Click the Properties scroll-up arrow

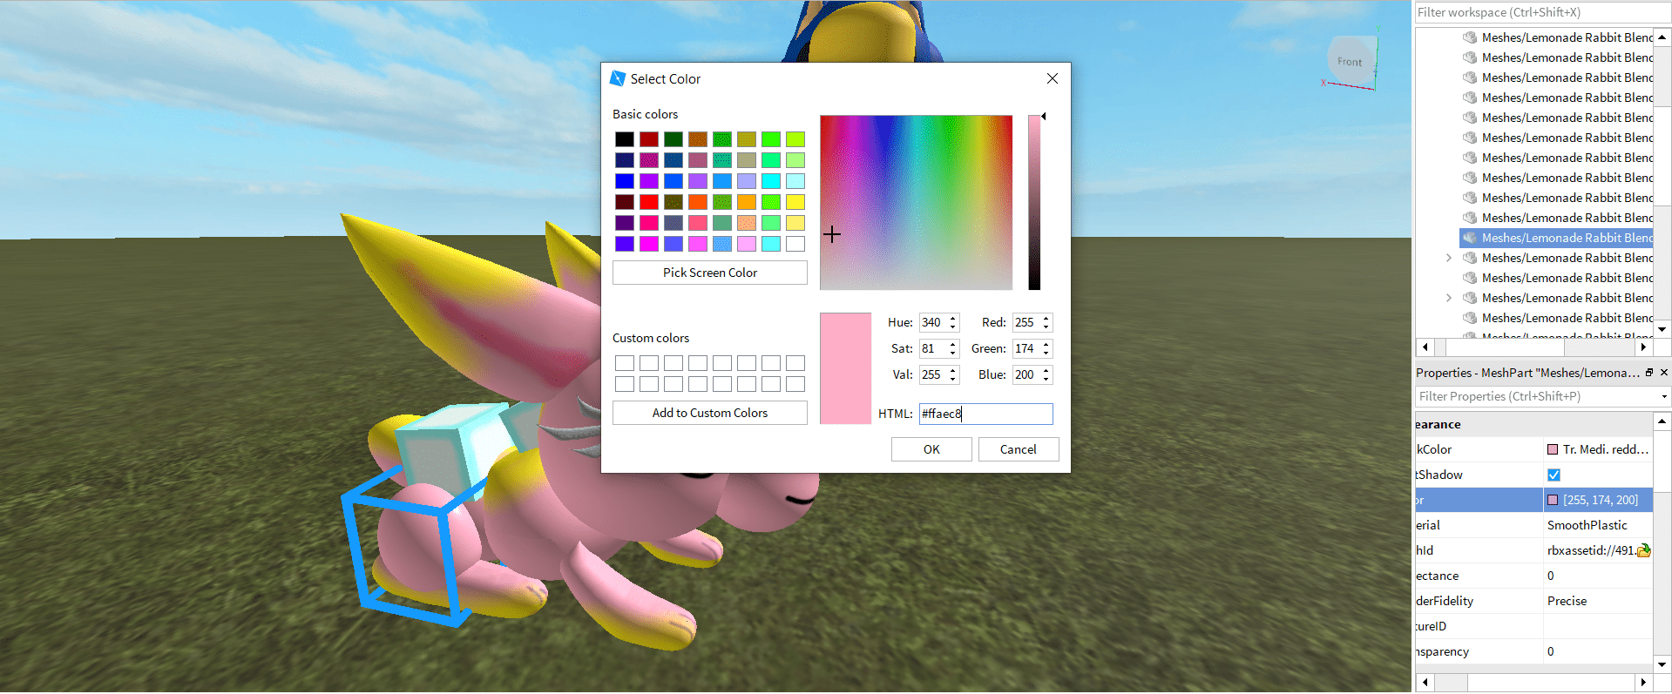(x=1662, y=421)
